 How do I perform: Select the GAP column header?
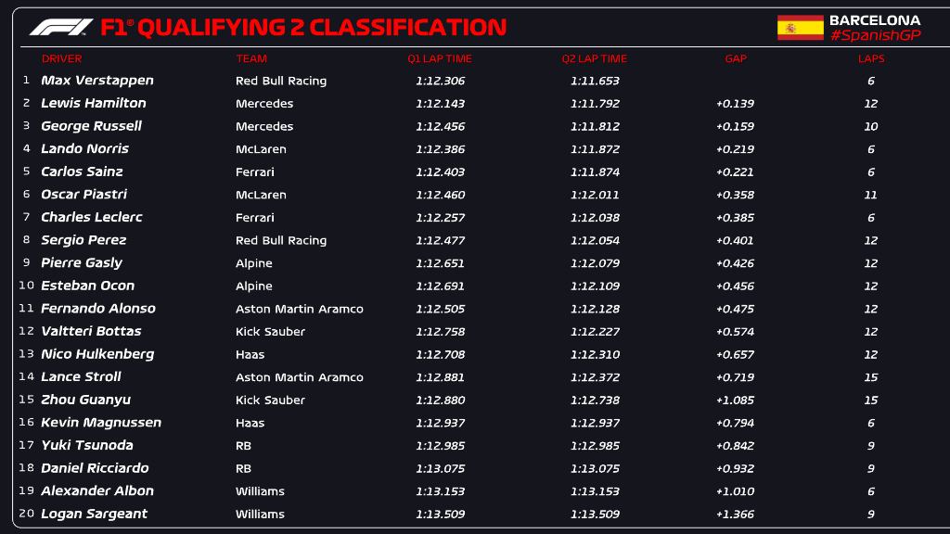tap(736, 58)
